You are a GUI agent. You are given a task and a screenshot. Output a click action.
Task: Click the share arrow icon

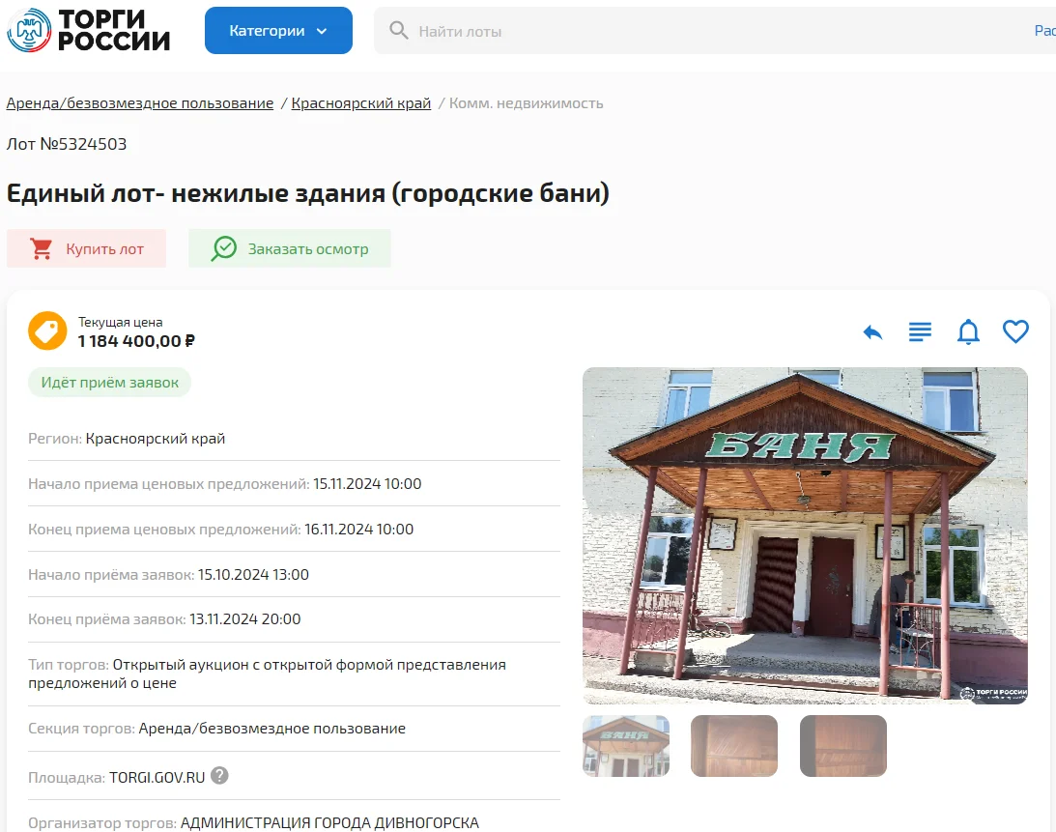pos(872,332)
